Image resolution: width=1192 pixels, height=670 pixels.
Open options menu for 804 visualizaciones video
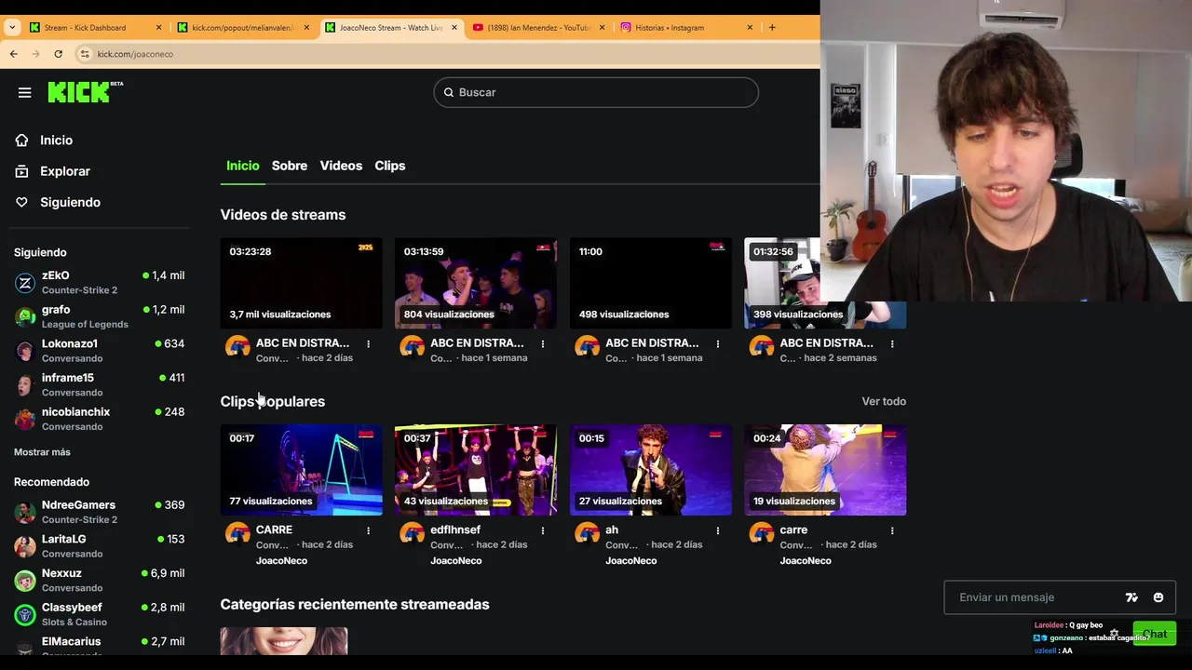(543, 344)
